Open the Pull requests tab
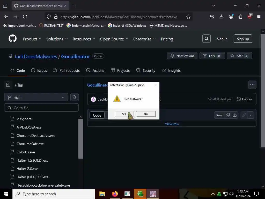Screen dimensions: 265x199 (x=67, y=70)
